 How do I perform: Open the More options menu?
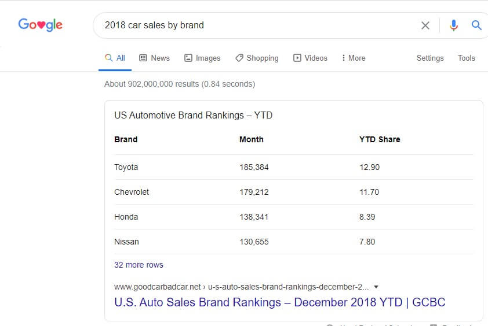353,58
